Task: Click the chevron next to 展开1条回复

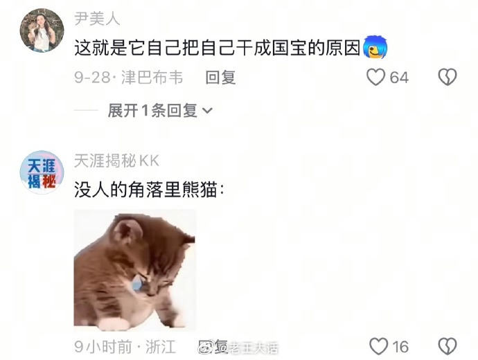Action: [x=207, y=111]
